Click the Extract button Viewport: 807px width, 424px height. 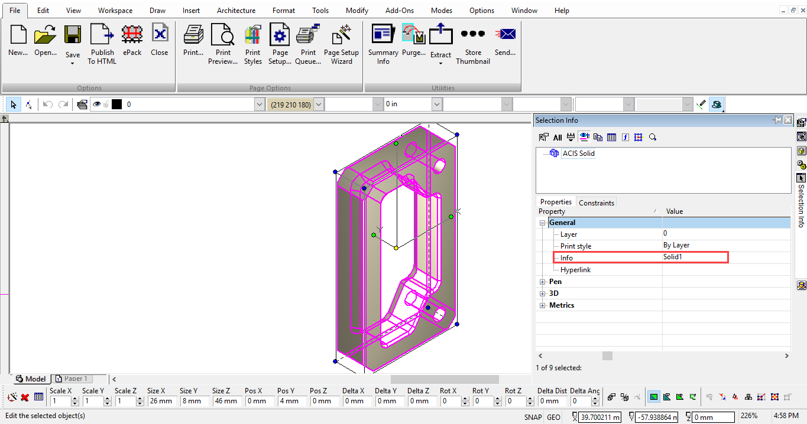coord(440,41)
